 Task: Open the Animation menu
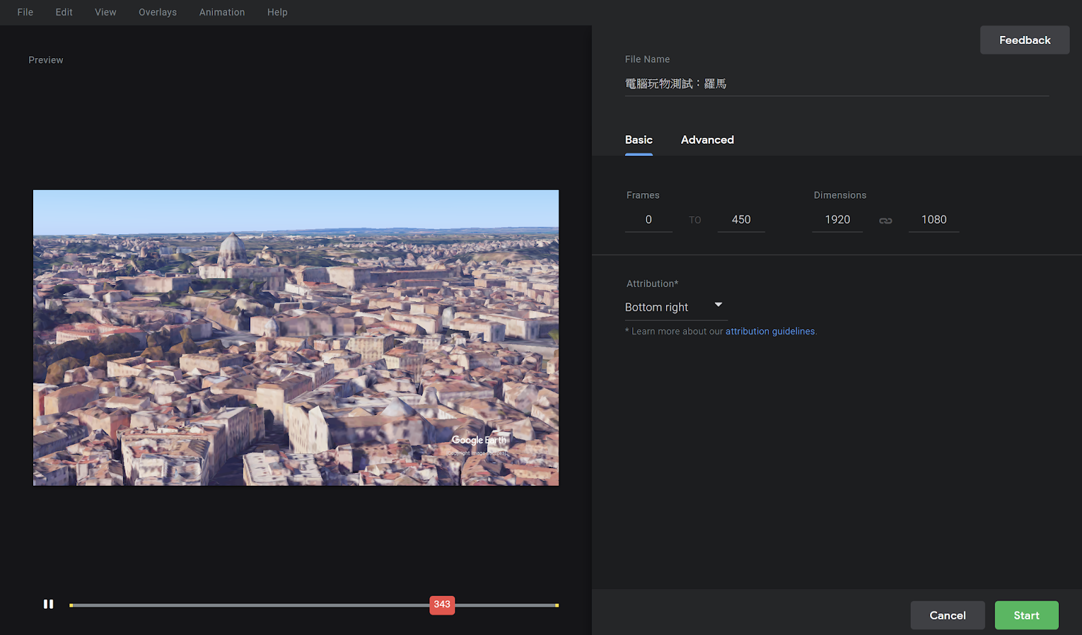pyautogui.click(x=222, y=11)
